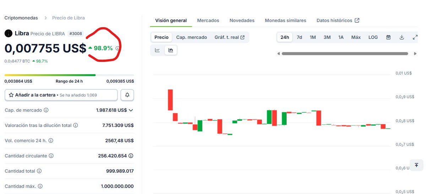426x194 pixels.
Task: Click the 1.987.618 US$ market cap value
Action: (111, 110)
